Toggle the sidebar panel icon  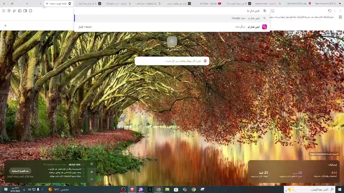tap(25, 11)
